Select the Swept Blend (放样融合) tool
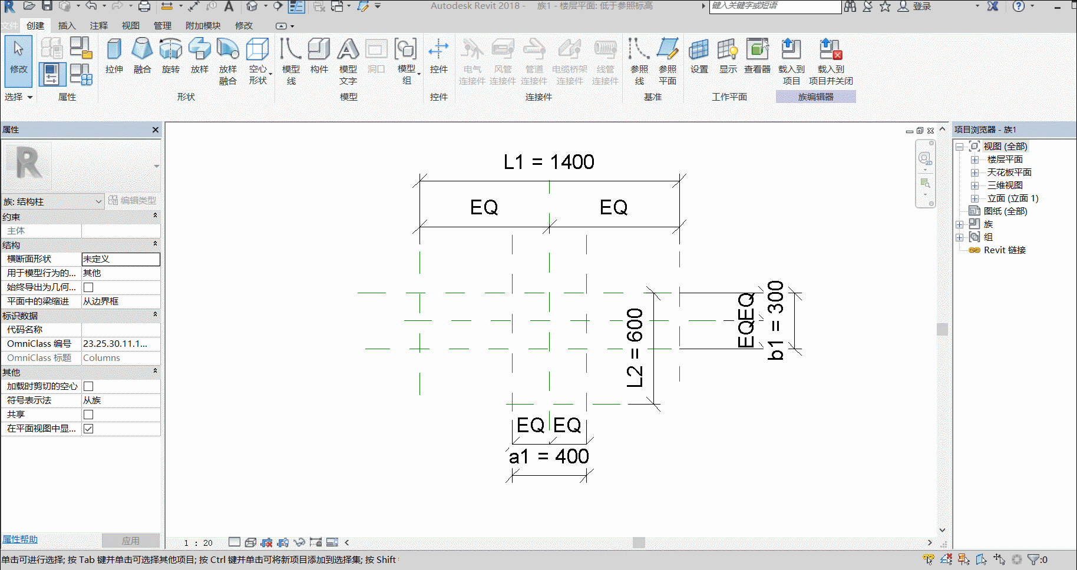Screen dimensions: 1077x570 coord(228,61)
